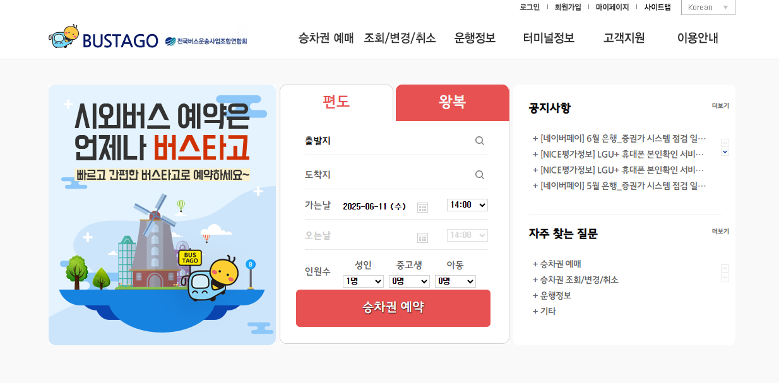Click the 승차권 예약 red button
Viewport: 779px width, 383px height.
pos(393,308)
